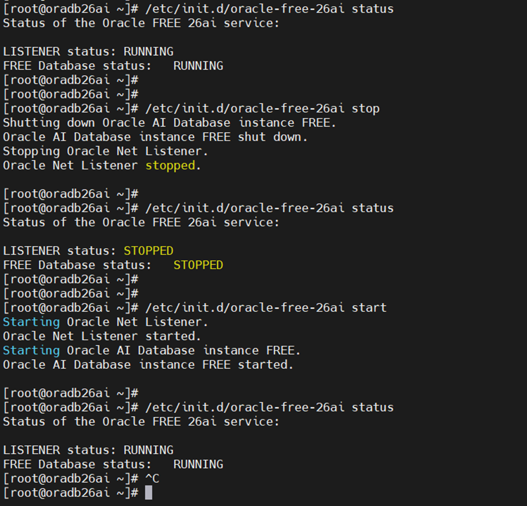This screenshot has height=506, width=527.
Task: Click the prompt preceding the ^C characters
Action: click(x=71, y=479)
